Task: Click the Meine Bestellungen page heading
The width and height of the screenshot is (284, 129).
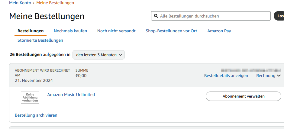Action: click(x=47, y=16)
